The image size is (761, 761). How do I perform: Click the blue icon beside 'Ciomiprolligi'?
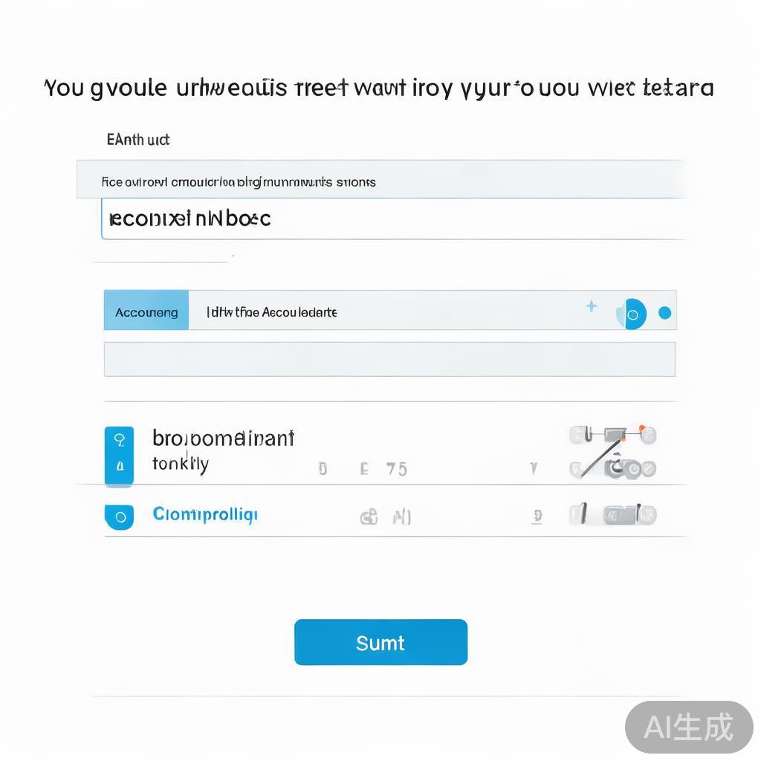click(120, 516)
